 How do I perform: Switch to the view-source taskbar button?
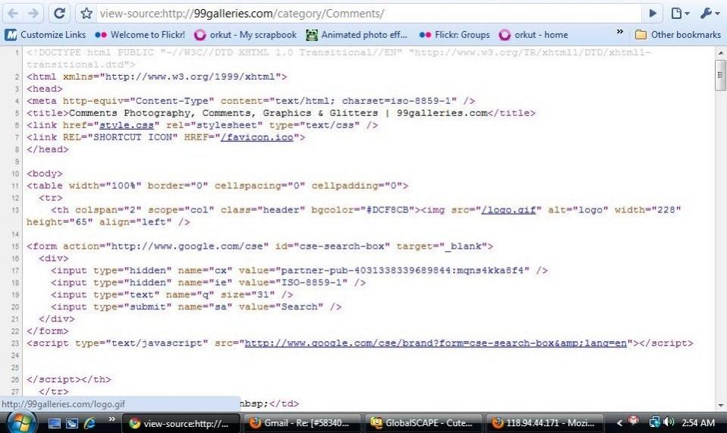181,423
